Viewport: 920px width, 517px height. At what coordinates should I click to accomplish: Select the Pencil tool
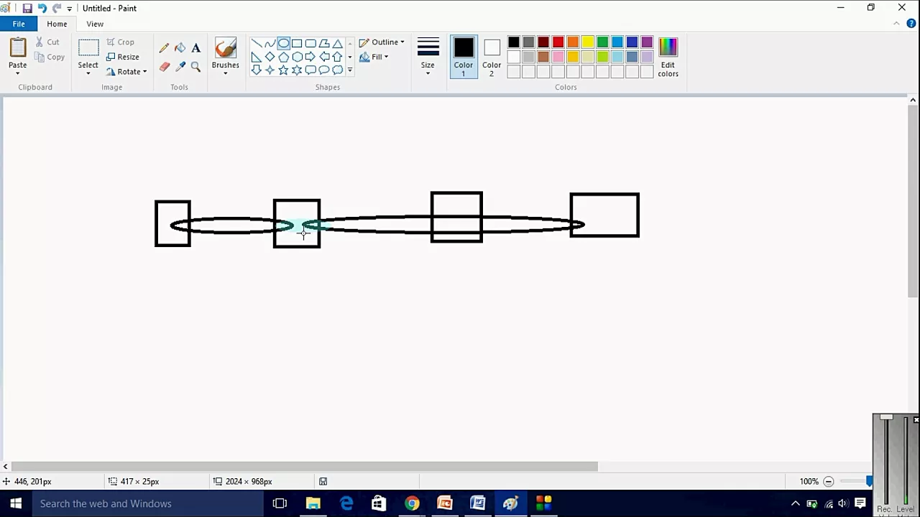tap(164, 48)
